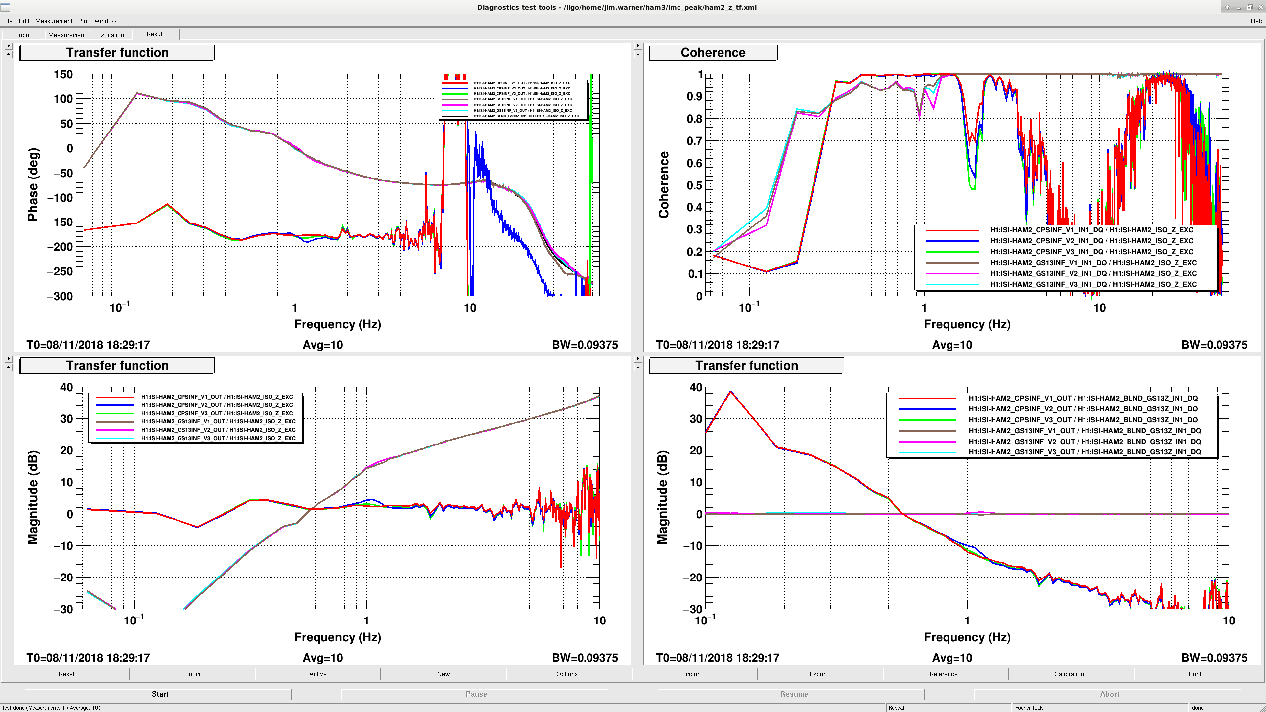Click up-arrow icon beside top-left Transfer function plot
This screenshot has height=712, width=1266.
[x=8, y=54]
